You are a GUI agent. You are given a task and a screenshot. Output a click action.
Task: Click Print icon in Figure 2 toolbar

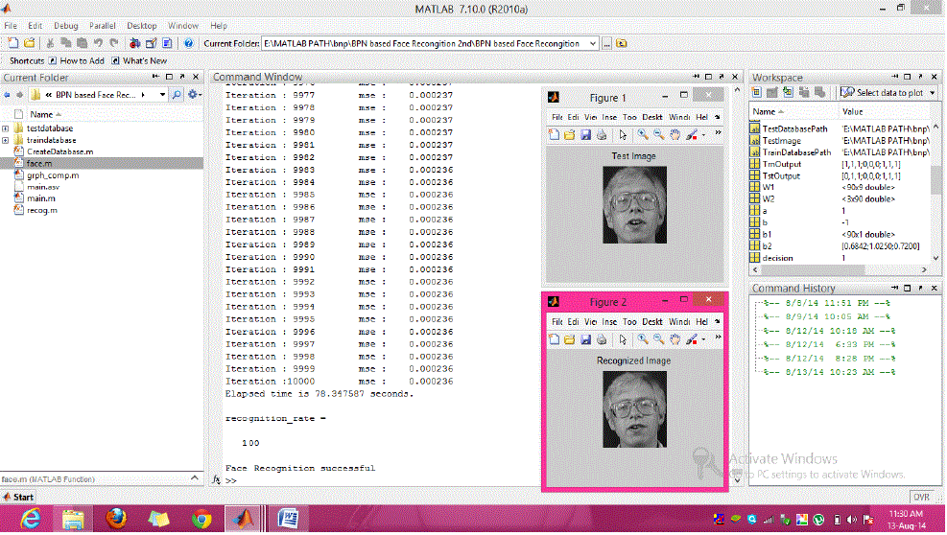click(601, 339)
